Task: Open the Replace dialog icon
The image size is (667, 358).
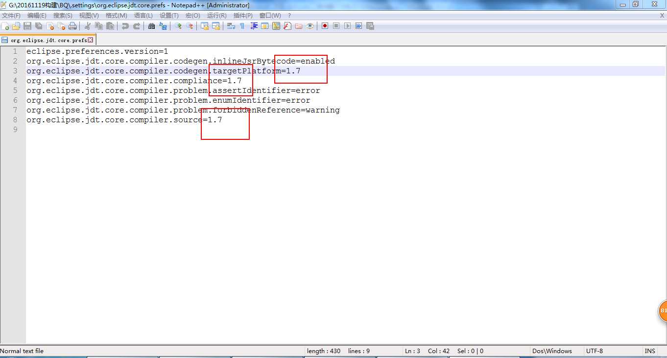Action: tap(163, 26)
